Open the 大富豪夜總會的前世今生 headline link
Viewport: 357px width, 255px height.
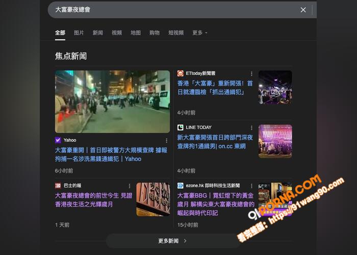tap(93, 200)
